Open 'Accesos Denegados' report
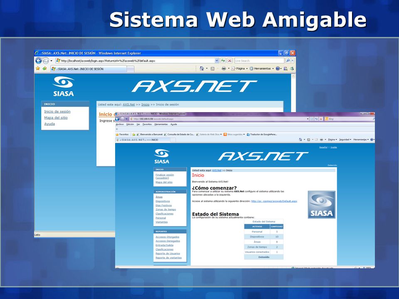The image size is (399, 299). [x=167, y=241]
